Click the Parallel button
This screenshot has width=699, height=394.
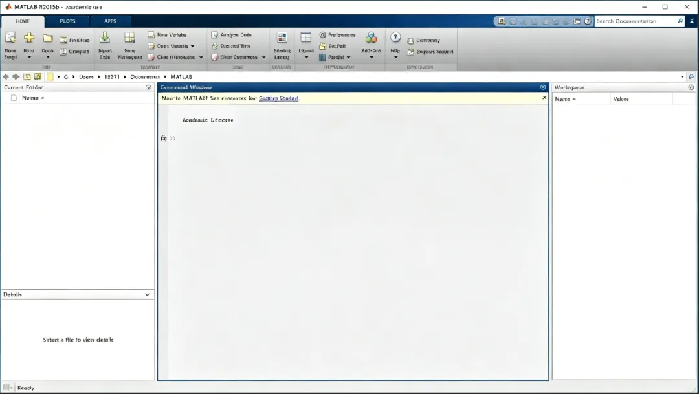click(x=331, y=57)
